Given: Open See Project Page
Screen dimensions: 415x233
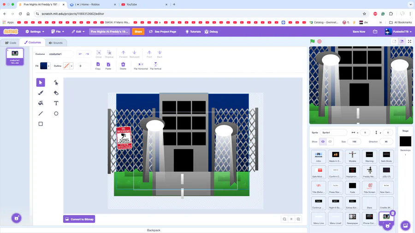Looking at the screenshot, I should point(163,31).
